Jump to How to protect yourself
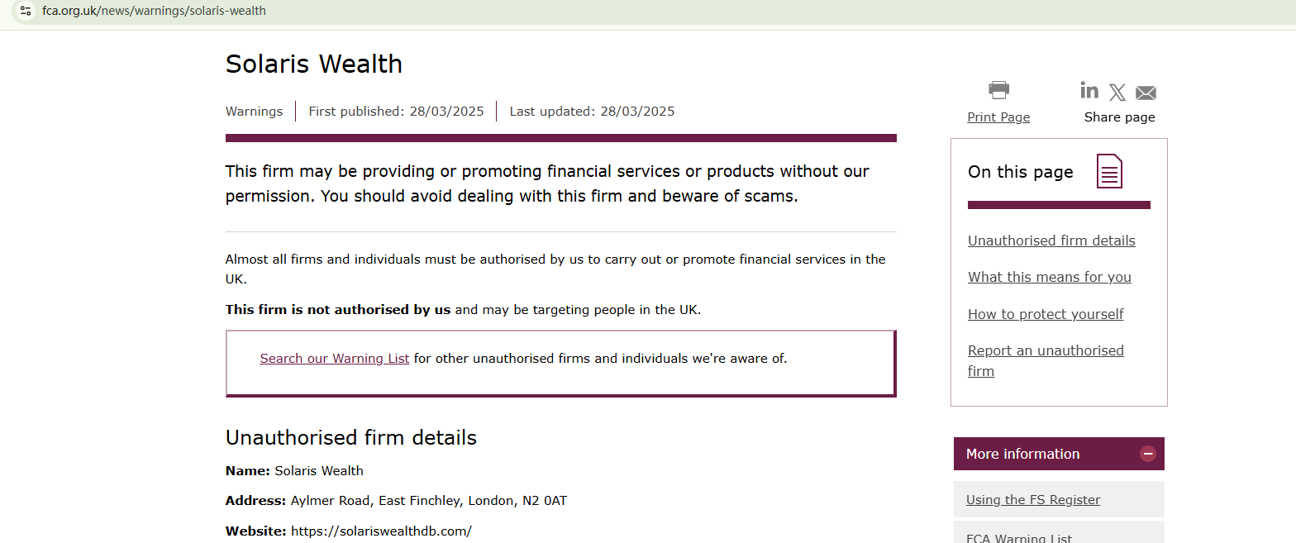Viewport: 1296px width, 543px height. tap(1046, 314)
